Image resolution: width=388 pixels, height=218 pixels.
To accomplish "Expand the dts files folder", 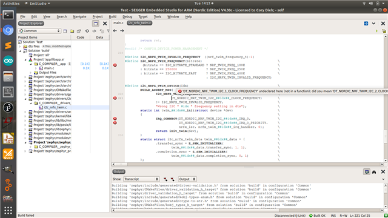I will point(20,47).
